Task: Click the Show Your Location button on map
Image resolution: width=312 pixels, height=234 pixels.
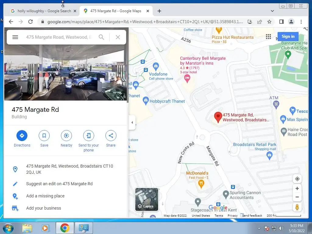Action: pos(297,179)
